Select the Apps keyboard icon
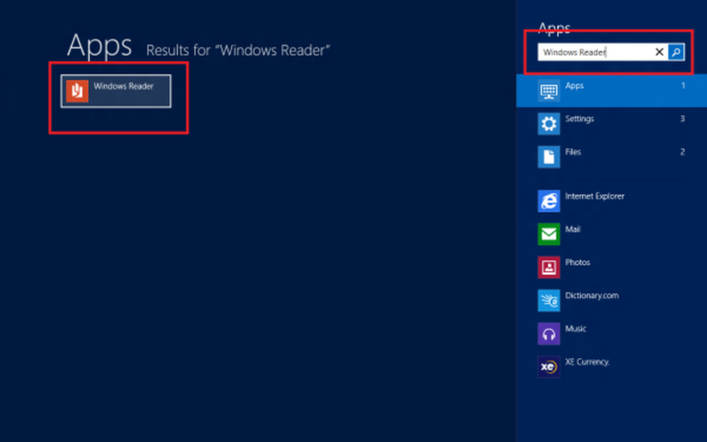 (549, 91)
